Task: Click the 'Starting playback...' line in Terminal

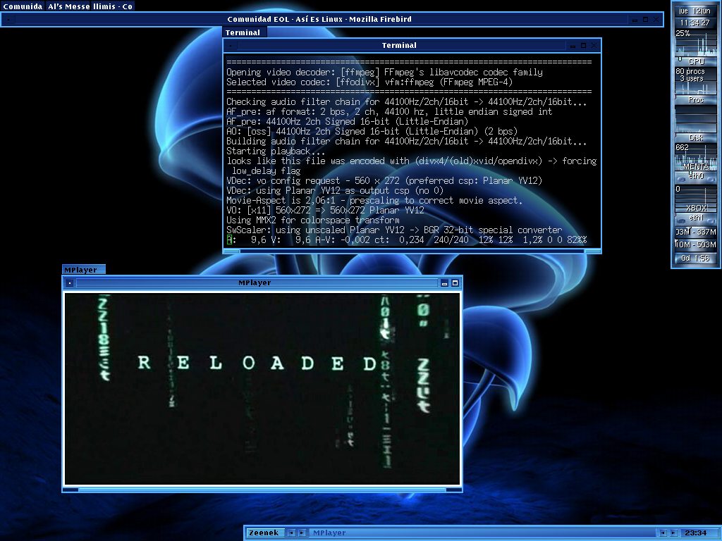Action: pos(276,151)
